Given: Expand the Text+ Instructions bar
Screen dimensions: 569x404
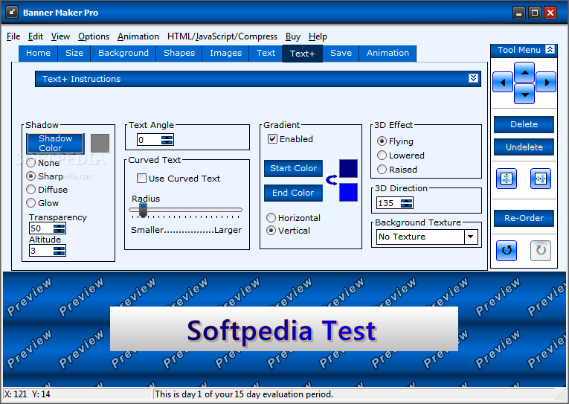Looking at the screenshot, I should [x=473, y=78].
